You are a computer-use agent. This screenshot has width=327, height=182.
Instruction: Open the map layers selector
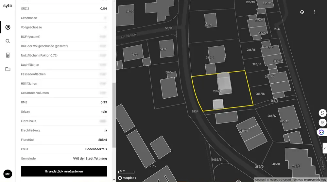pyautogui.click(x=302, y=12)
